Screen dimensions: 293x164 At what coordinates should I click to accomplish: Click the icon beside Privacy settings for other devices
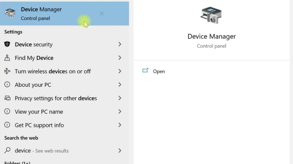click(x=7, y=98)
